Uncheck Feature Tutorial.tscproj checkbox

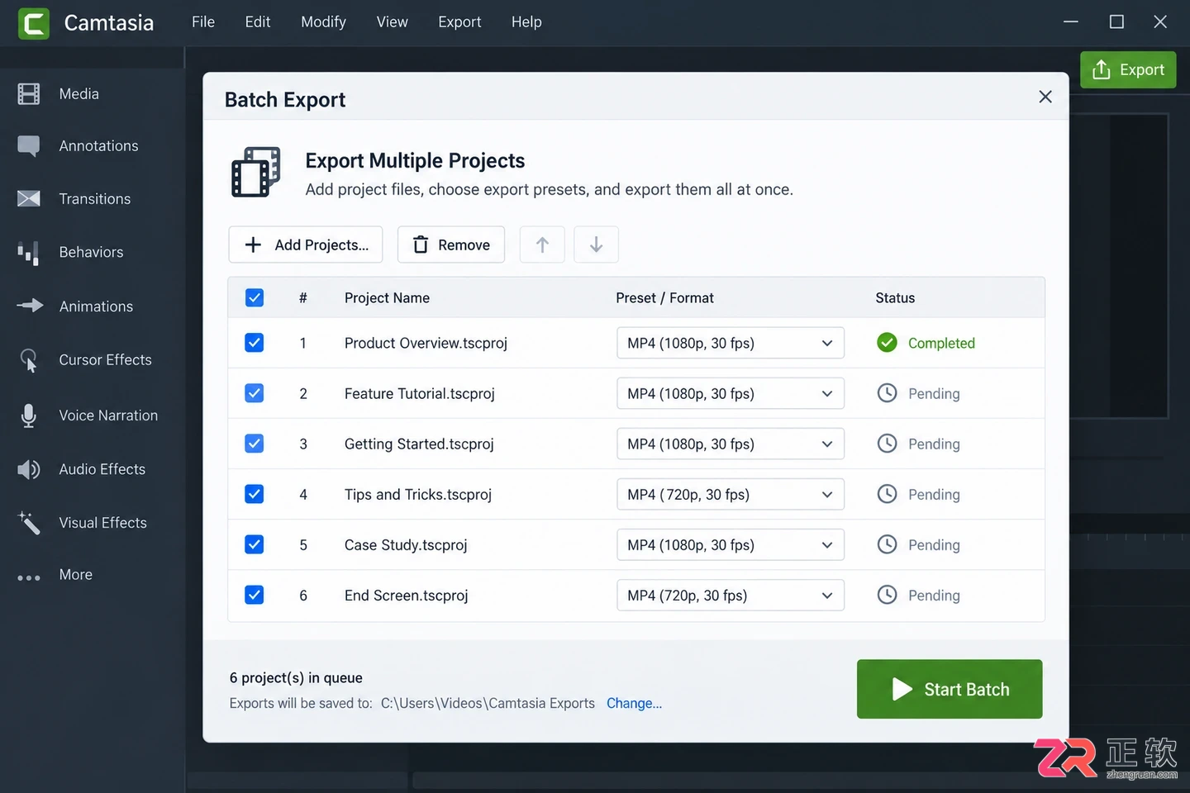pyautogui.click(x=255, y=393)
